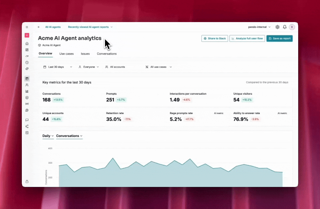The height and width of the screenshot is (209, 320).
Task: Open the people icon in the sidebar
Action: [27, 85]
